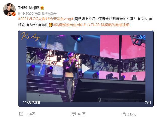
Task: Click the orange verified V badge
Action: click(x=14, y=14)
